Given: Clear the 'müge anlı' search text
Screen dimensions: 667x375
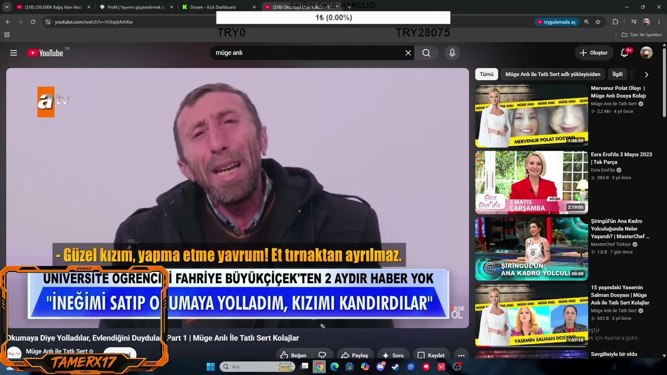Looking at the screenshot, I should click(408, 53).
